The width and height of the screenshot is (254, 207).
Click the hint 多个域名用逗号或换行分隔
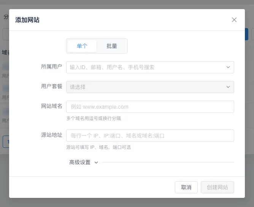pyautogui.click(x=94, y=118)
